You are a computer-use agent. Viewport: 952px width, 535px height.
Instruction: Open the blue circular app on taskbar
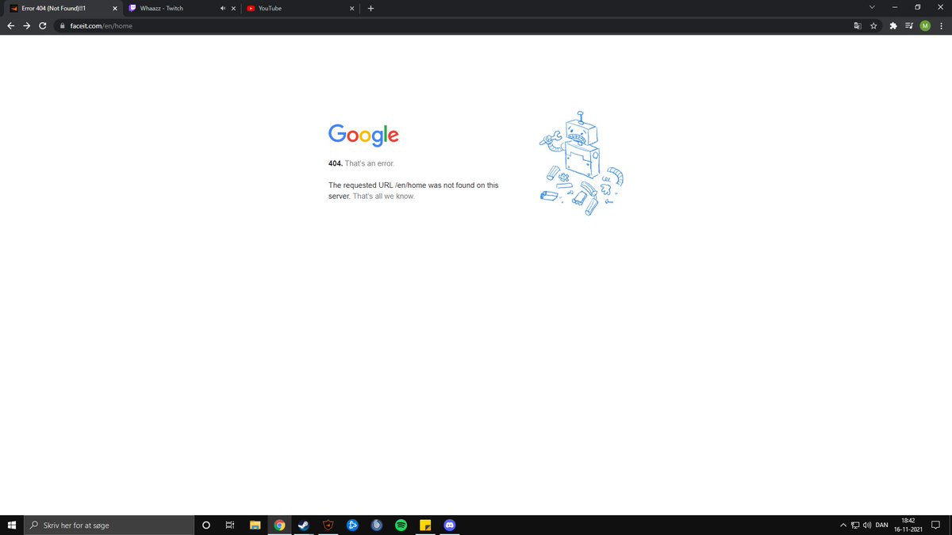point(352,525)
